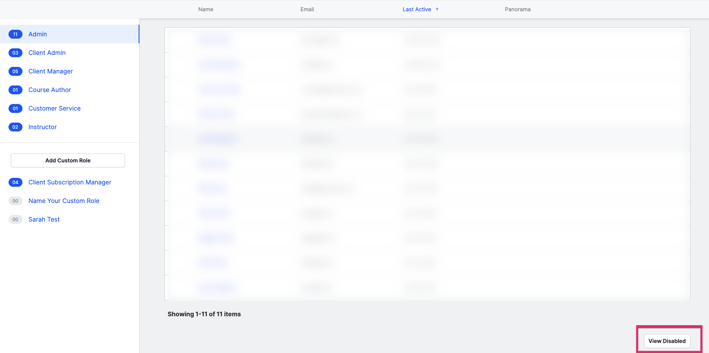Click the View Disabled button

(x=667, y=341)
